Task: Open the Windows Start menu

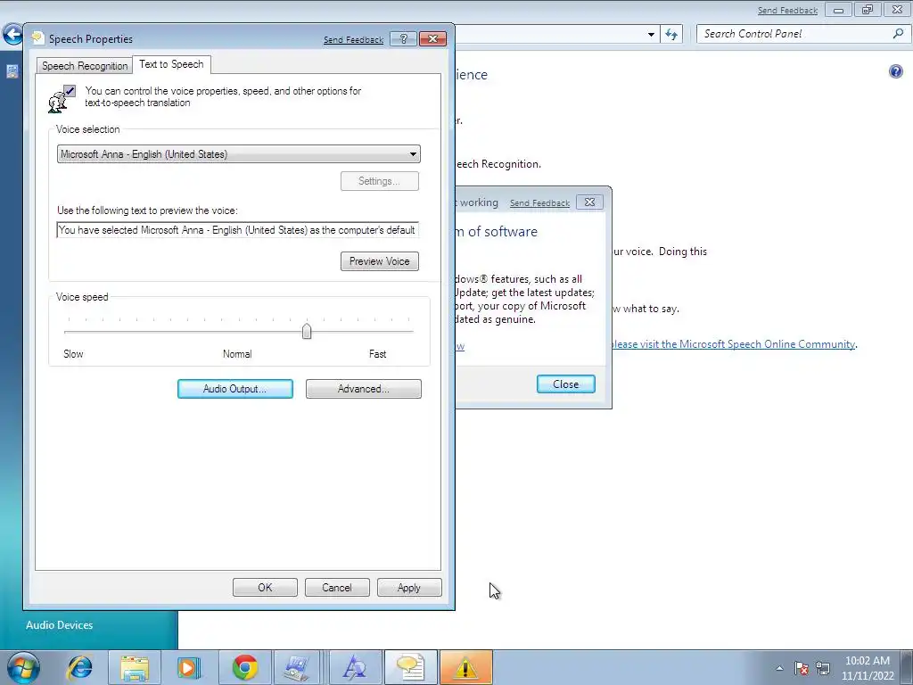Action: pyautogui.click(x=23, y=667)
